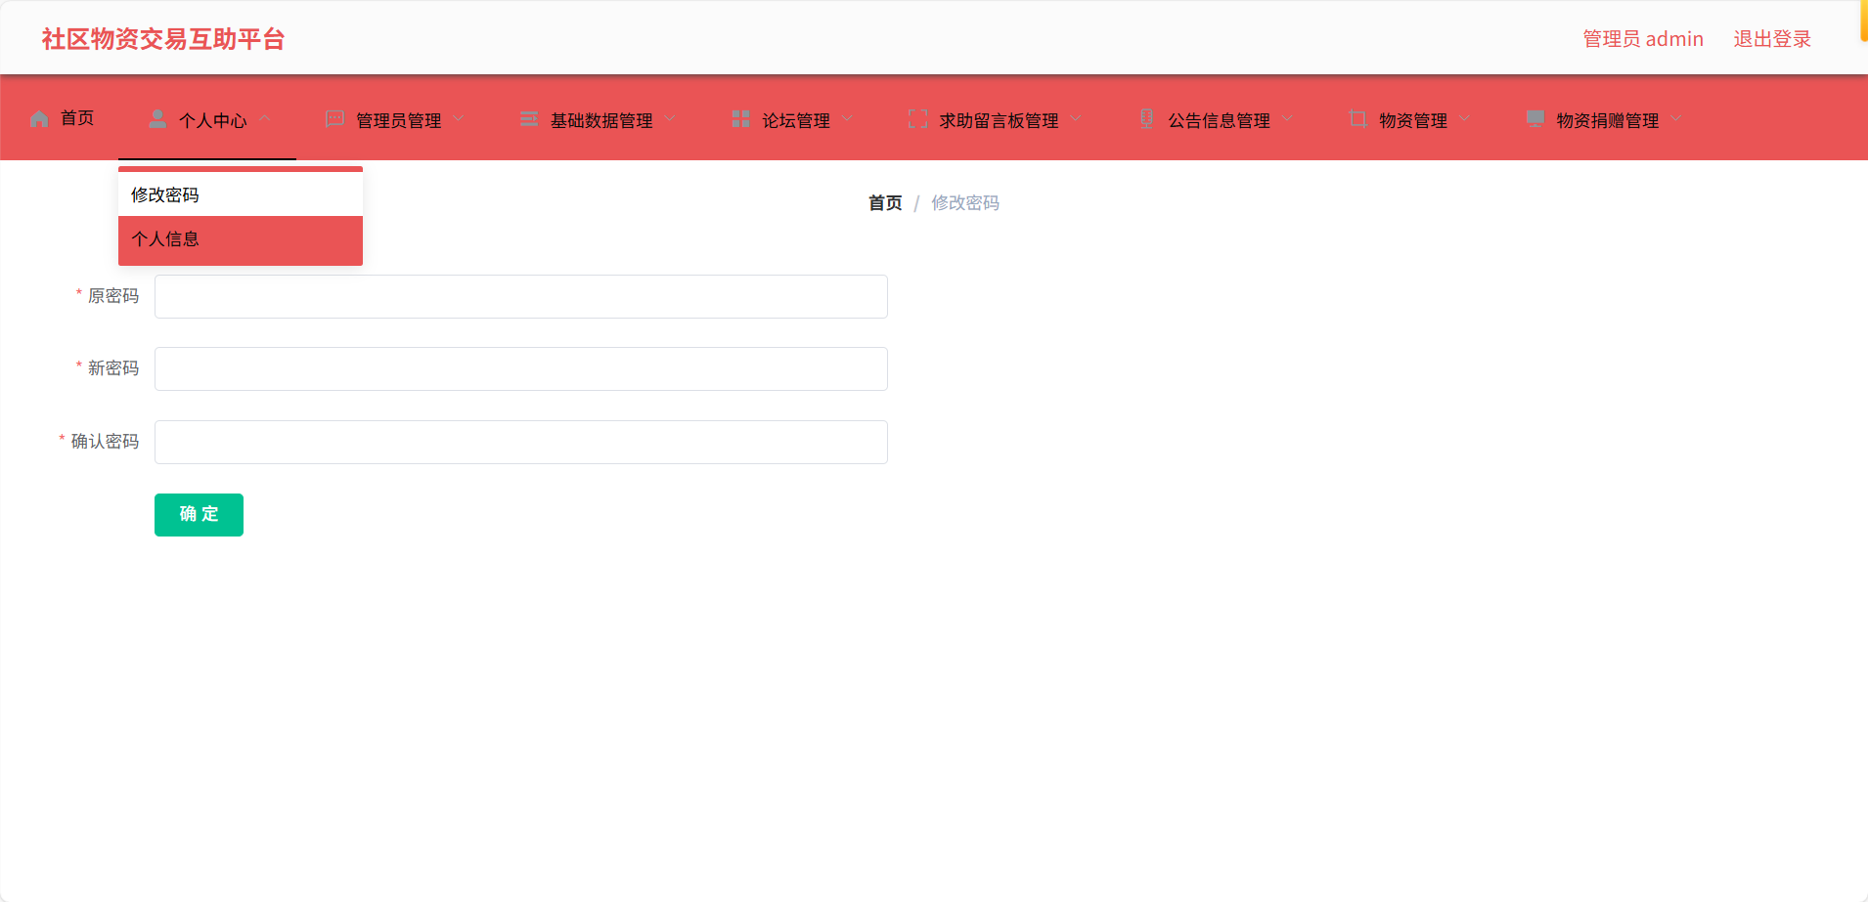Click the 修改密码 breadcrumb text

click(x=965, y=203)
